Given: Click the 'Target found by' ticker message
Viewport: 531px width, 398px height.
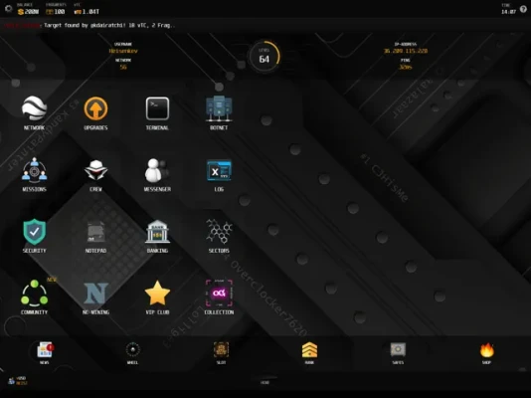Looking at the screenshot, I should (109, 25).
